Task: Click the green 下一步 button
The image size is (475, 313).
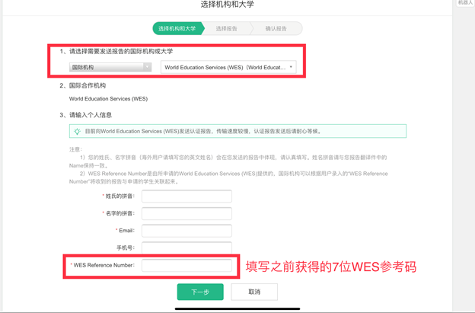Action: point(200,292)
